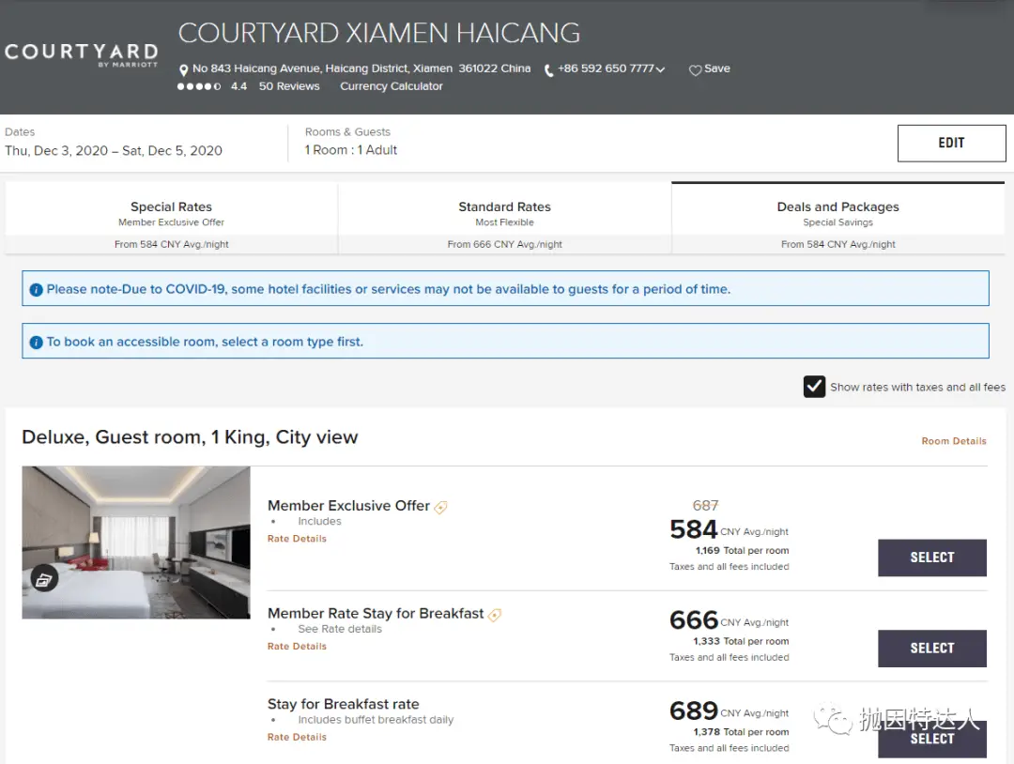Click tag icon beside Member Exclusive Offer
This screenshot has width=1014, height=764.
pyautogui.click(x=441, y=507)
